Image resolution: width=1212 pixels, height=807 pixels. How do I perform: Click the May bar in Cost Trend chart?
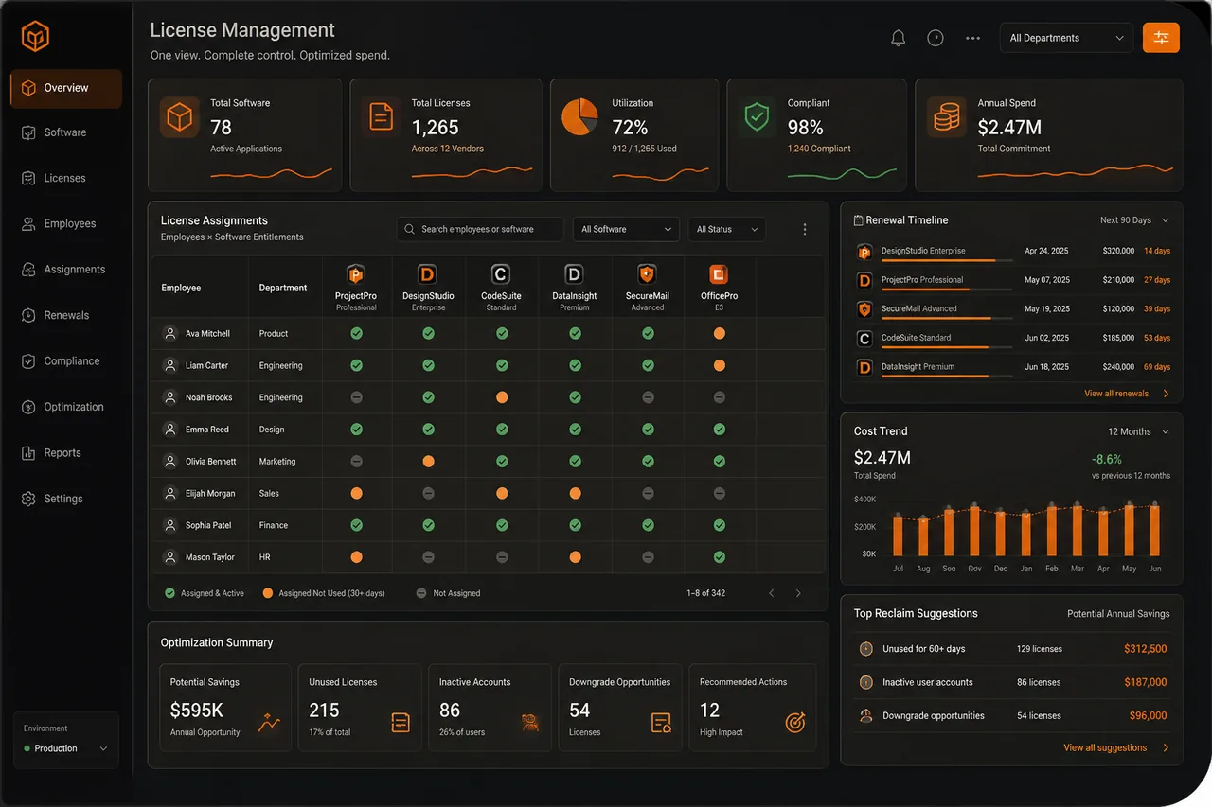[x=1129, y=531]
